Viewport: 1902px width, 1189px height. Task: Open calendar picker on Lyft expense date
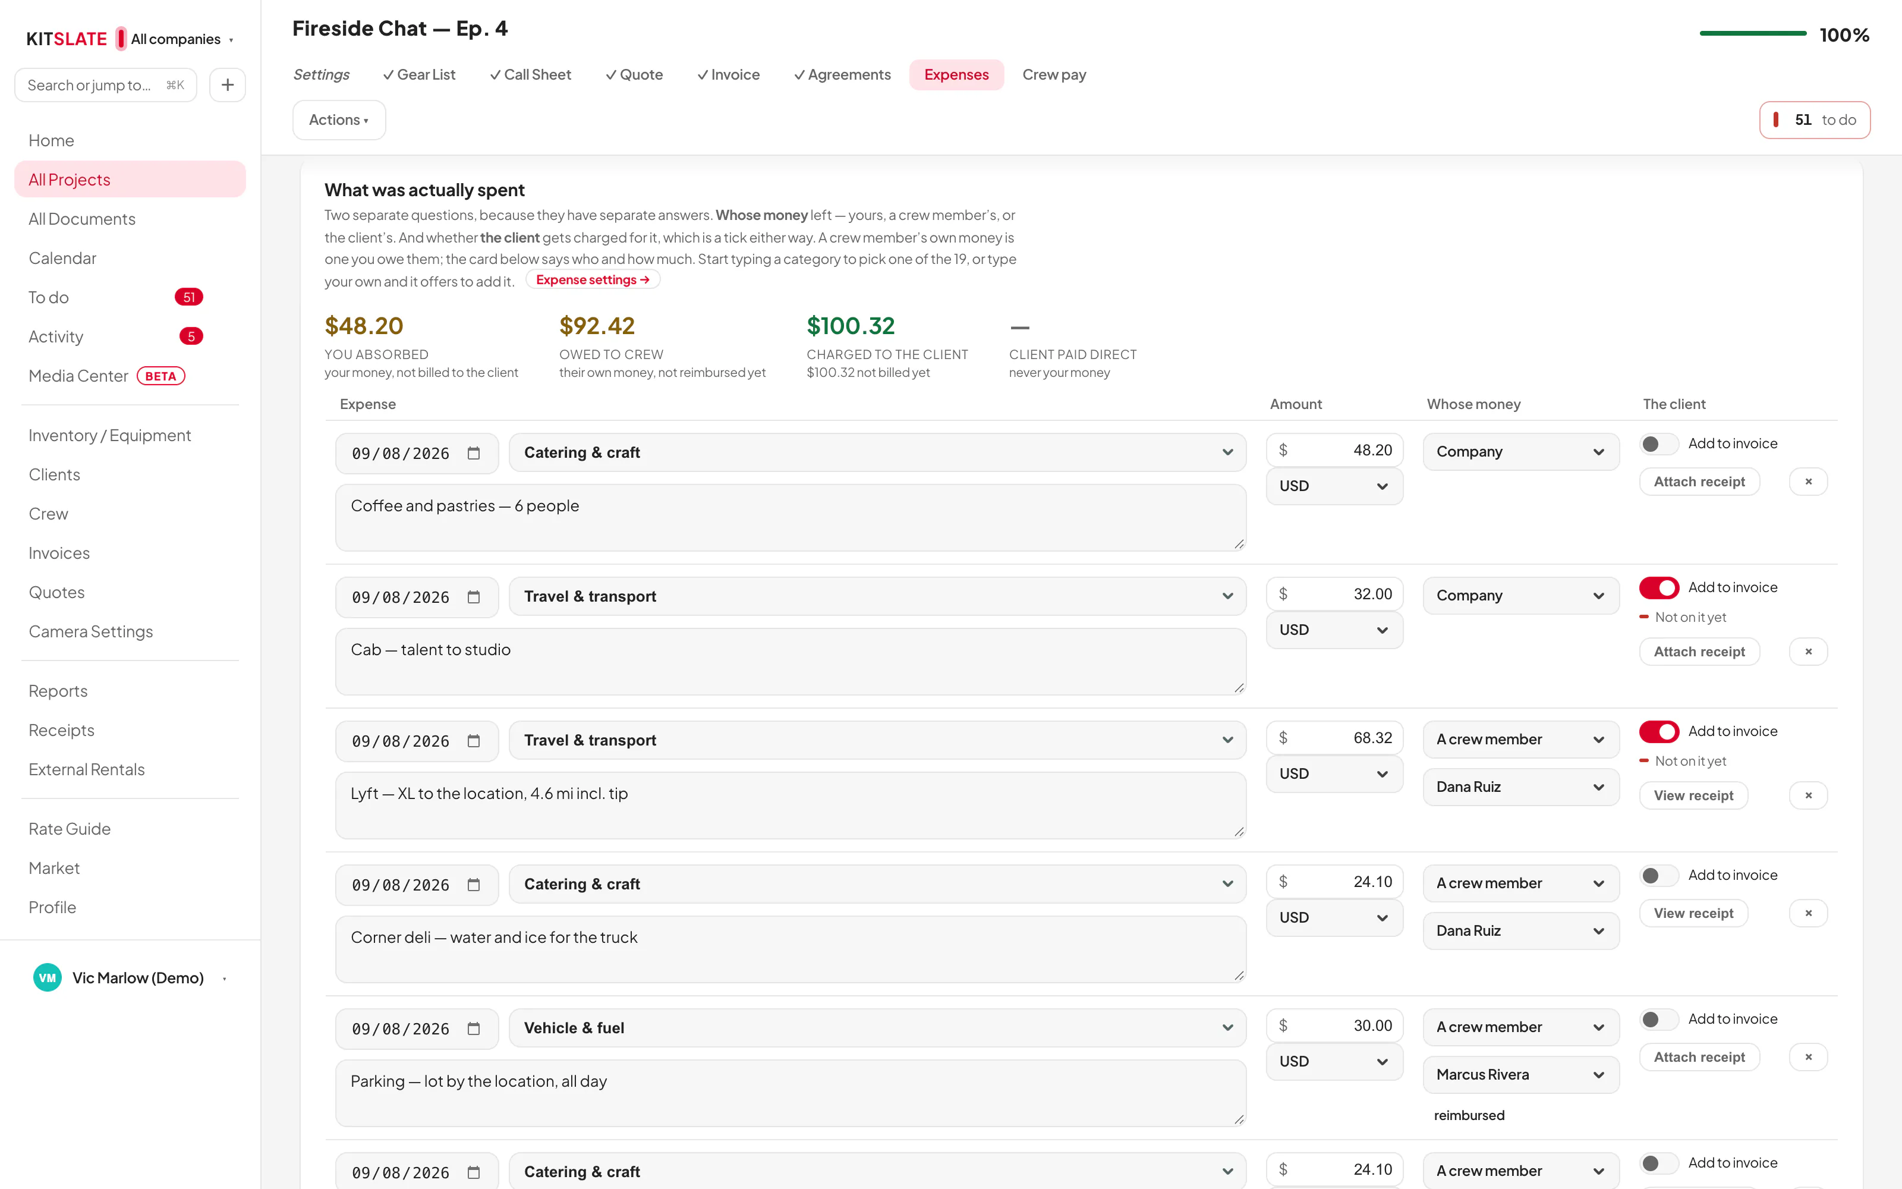pyautogui.click(x=473, y=741)
